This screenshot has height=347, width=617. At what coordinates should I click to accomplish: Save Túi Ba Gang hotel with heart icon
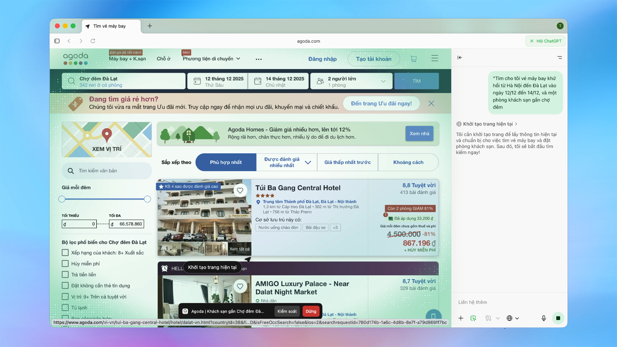coord(240,190)
